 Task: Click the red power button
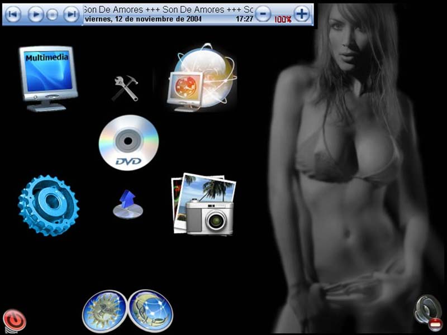(15, 320)
